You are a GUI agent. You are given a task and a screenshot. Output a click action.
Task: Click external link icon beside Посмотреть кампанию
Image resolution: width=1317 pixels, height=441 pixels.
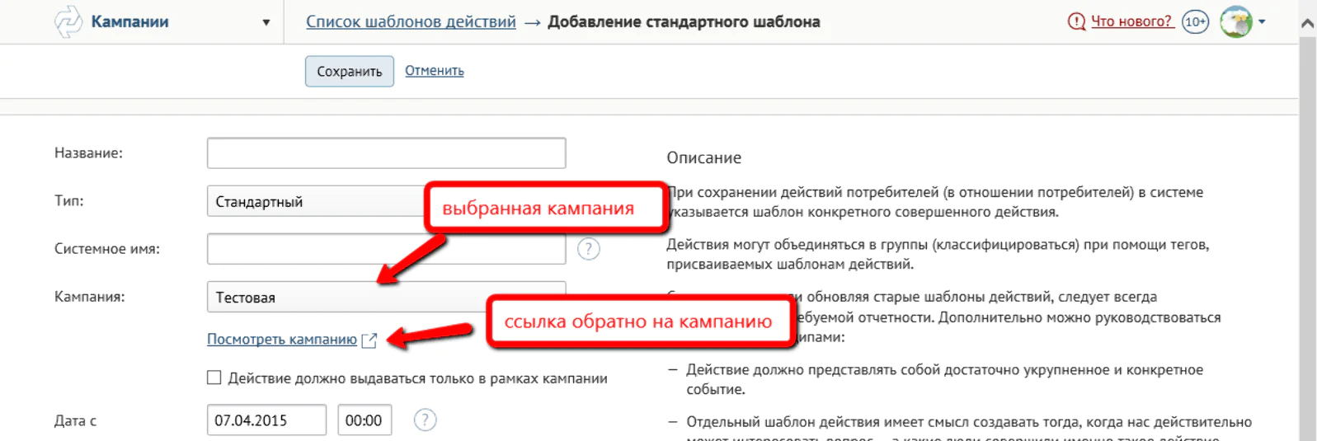[x=369, y=340]
